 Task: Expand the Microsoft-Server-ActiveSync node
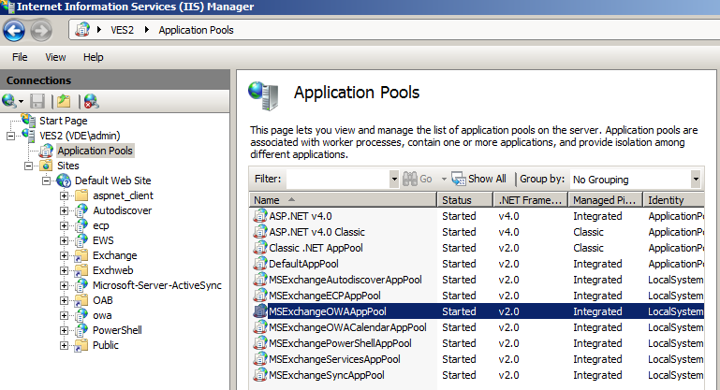coord(65,286)
